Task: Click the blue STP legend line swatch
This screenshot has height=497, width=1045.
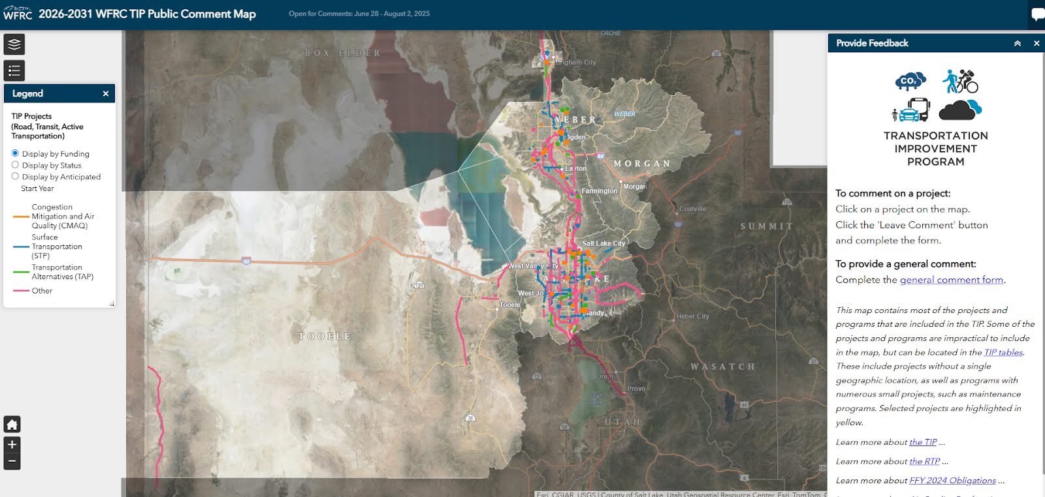Action: tap(21, 247)
